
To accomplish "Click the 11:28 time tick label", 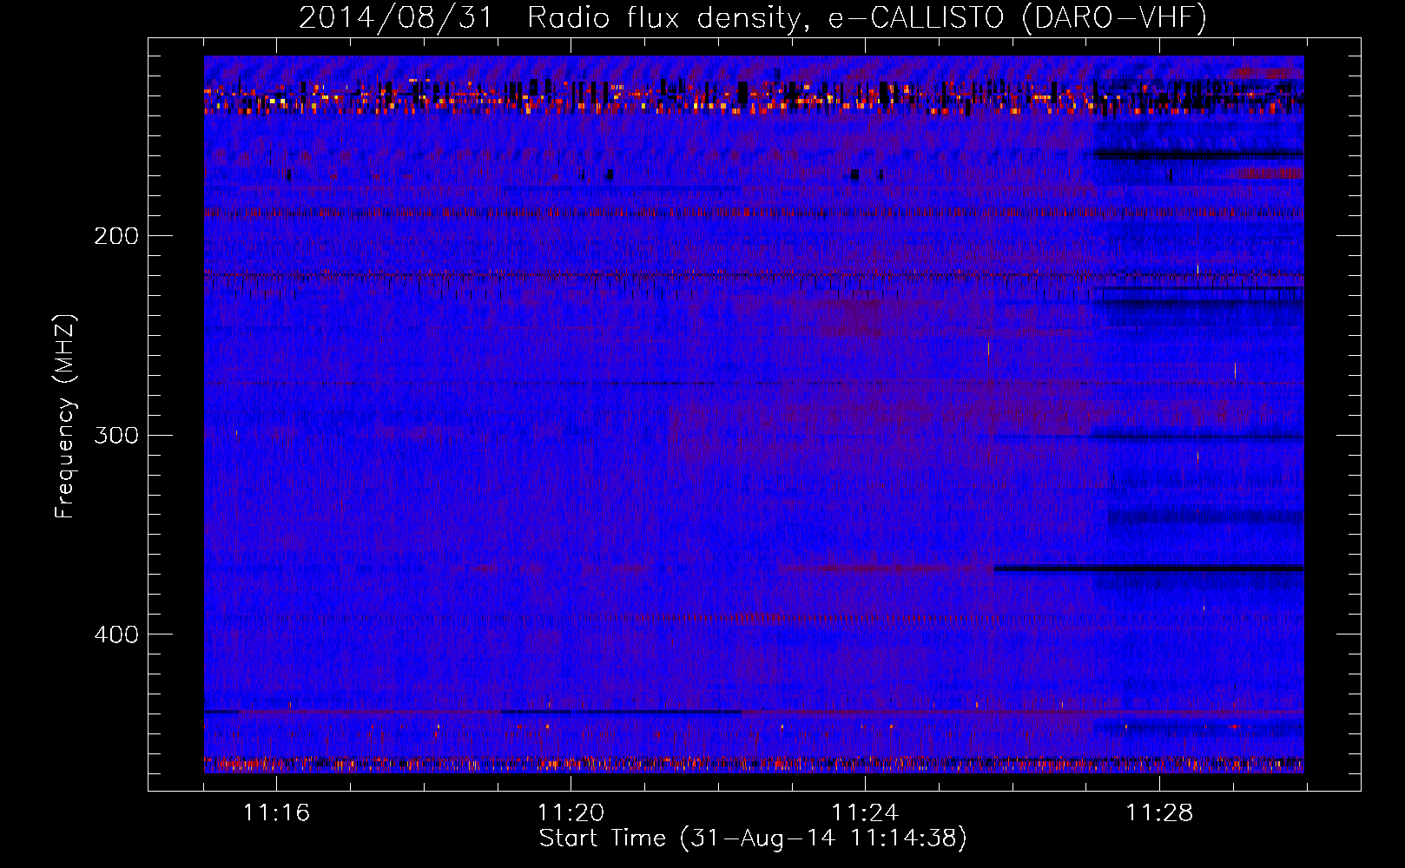I will pyautogui.click(x=1159, y=813).
